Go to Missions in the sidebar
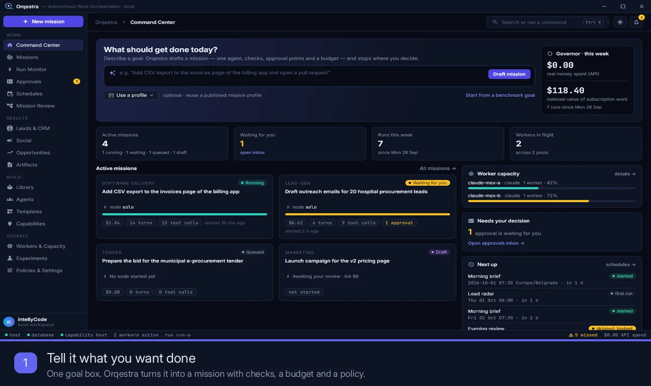This screenshot has width=651, height=386. click(43, 57)
